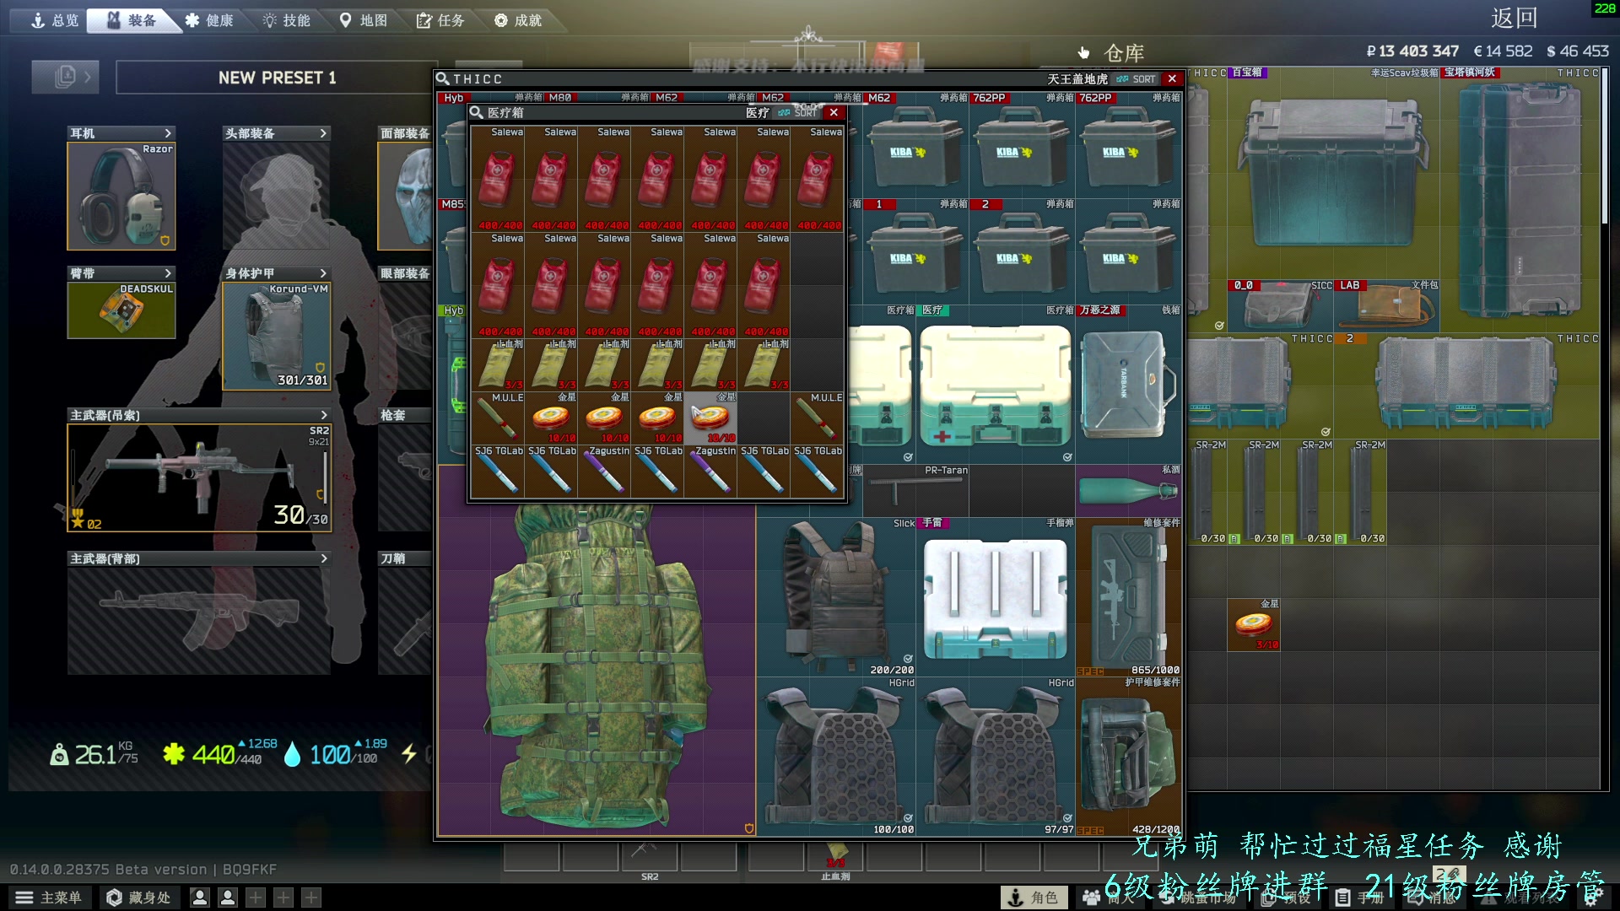Expand the 主武器(吊索) sling weapon arrow
This screenshot has width=1620, height=911.
coord(323,415)
